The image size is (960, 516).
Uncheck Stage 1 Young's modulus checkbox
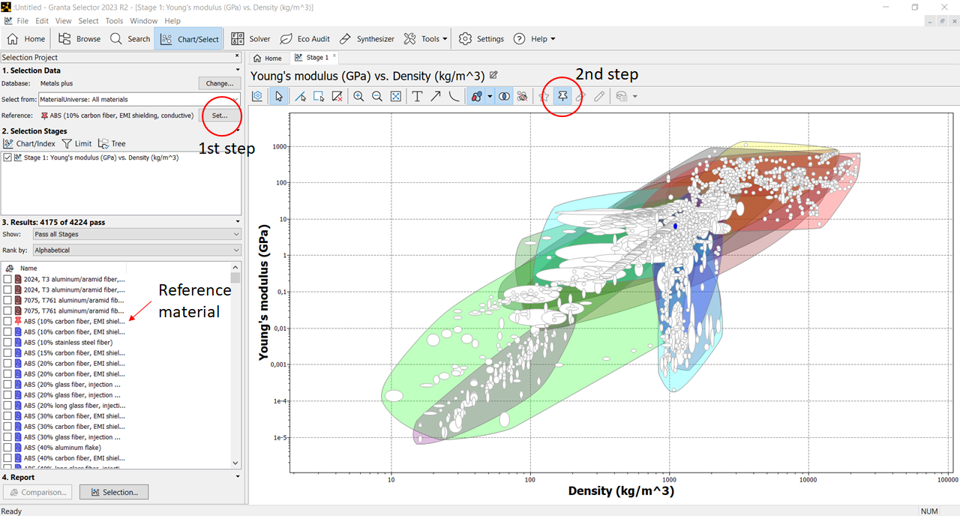(7, 158)
